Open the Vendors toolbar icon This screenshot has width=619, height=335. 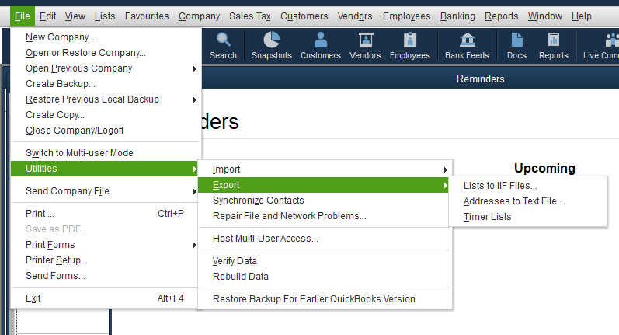365,40
